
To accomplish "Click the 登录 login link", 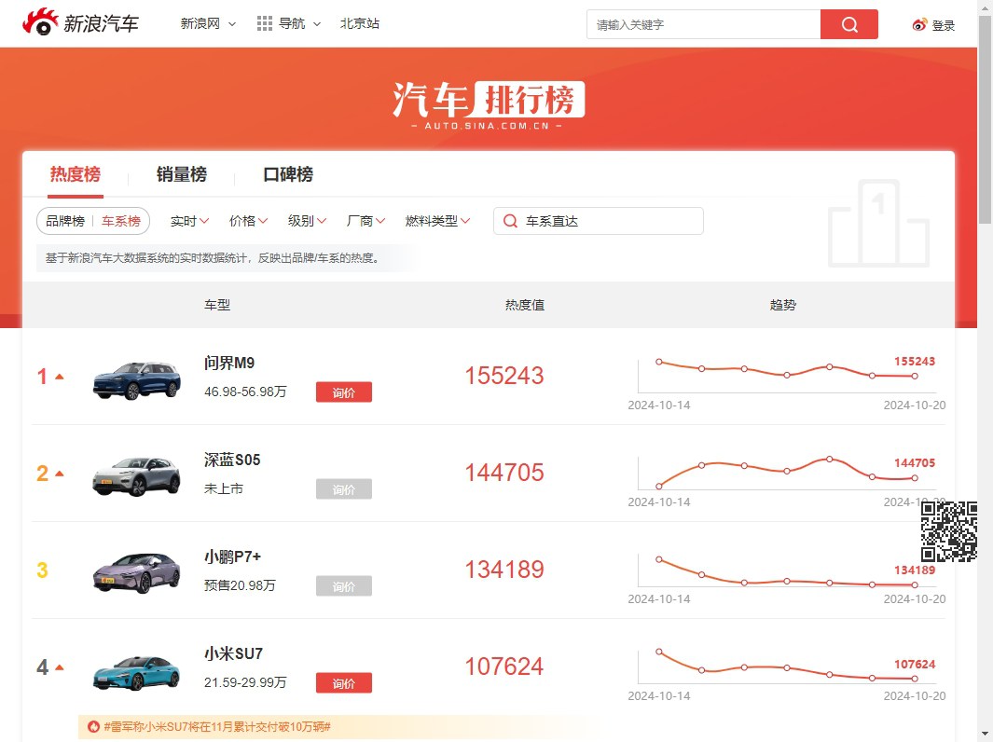I will click(x=943, y=25).
